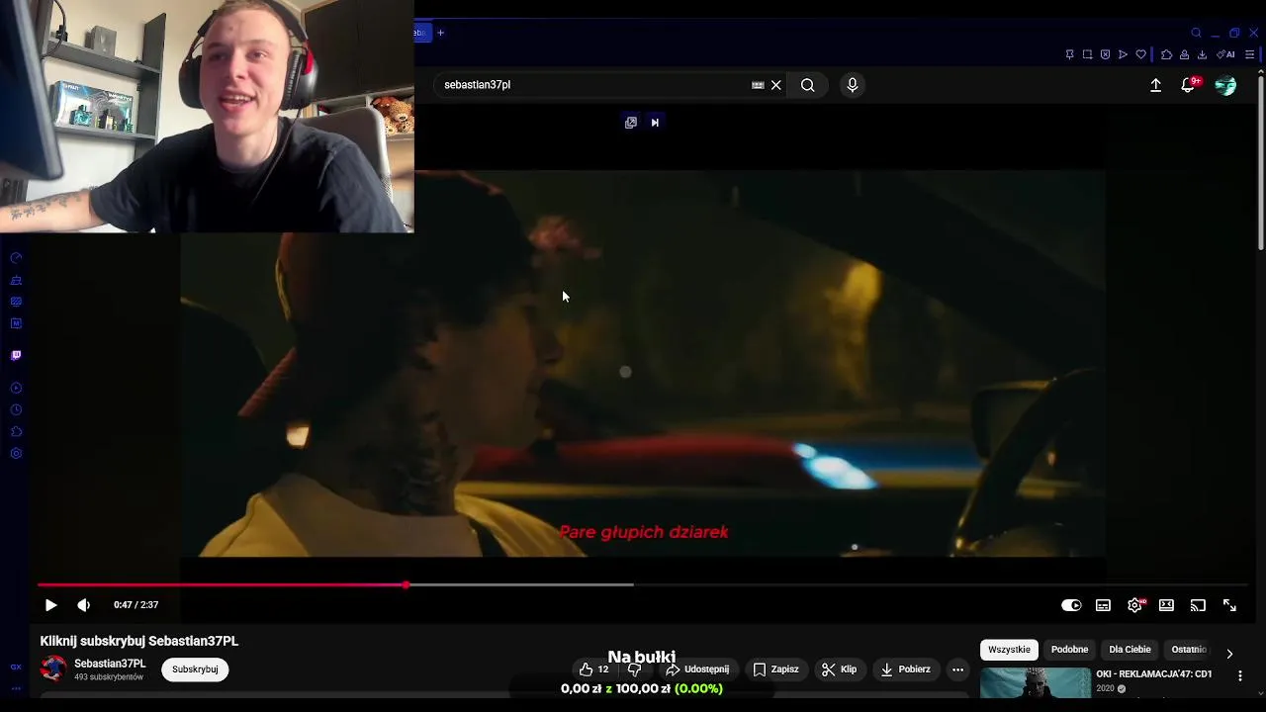Image resolution: width=1266 pixels, height=712 pixels.
Task: Toggle the autoplay switch
Action: coord(1071,605)
